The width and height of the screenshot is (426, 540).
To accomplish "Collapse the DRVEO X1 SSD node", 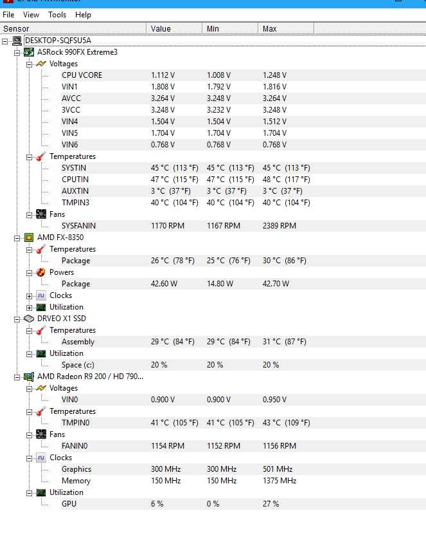I will coord(17,320).
